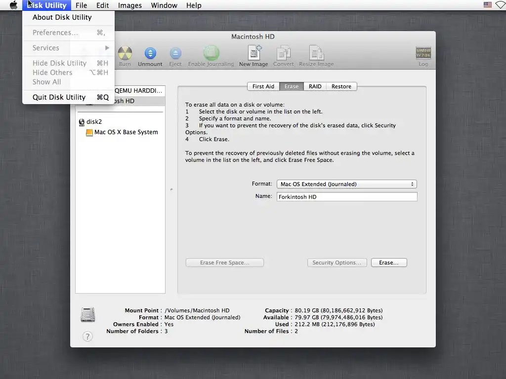The image size is (506, 379).
Task: Click the help question mark button
Action: (87, 337)
